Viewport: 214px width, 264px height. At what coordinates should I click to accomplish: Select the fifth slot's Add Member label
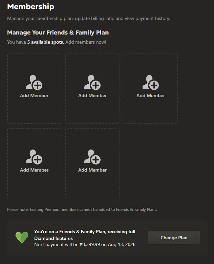[92, 170]
